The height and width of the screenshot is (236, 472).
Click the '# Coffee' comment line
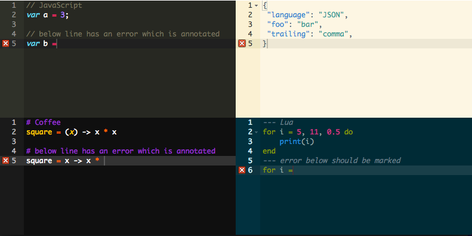coord(44,122)
